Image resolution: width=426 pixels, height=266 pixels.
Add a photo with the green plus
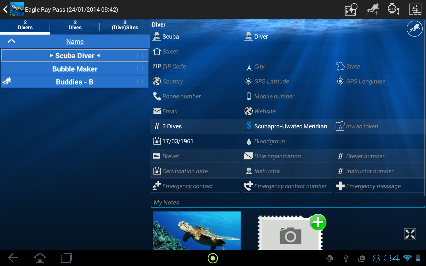(318, 222)
